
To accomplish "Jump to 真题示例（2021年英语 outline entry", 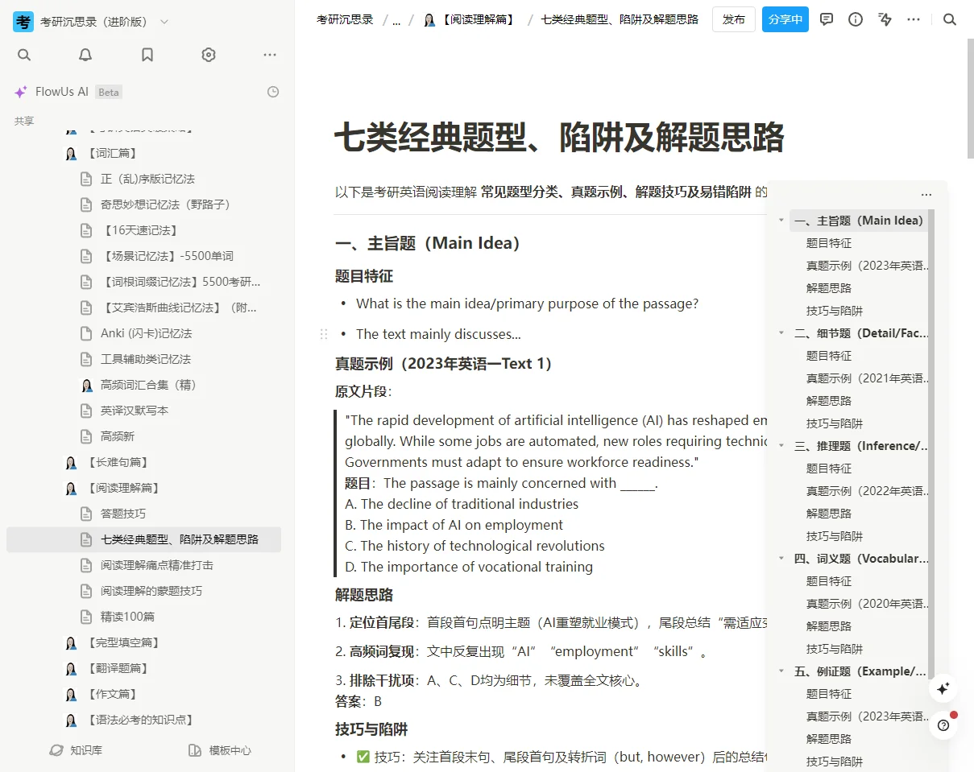I will click(868, 378).
